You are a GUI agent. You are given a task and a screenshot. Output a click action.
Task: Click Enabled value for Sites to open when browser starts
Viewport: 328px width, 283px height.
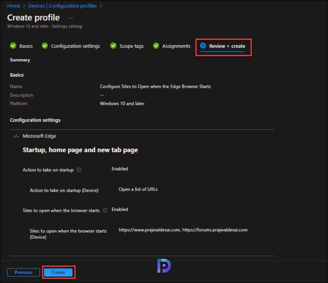click(x=120, y=209)
